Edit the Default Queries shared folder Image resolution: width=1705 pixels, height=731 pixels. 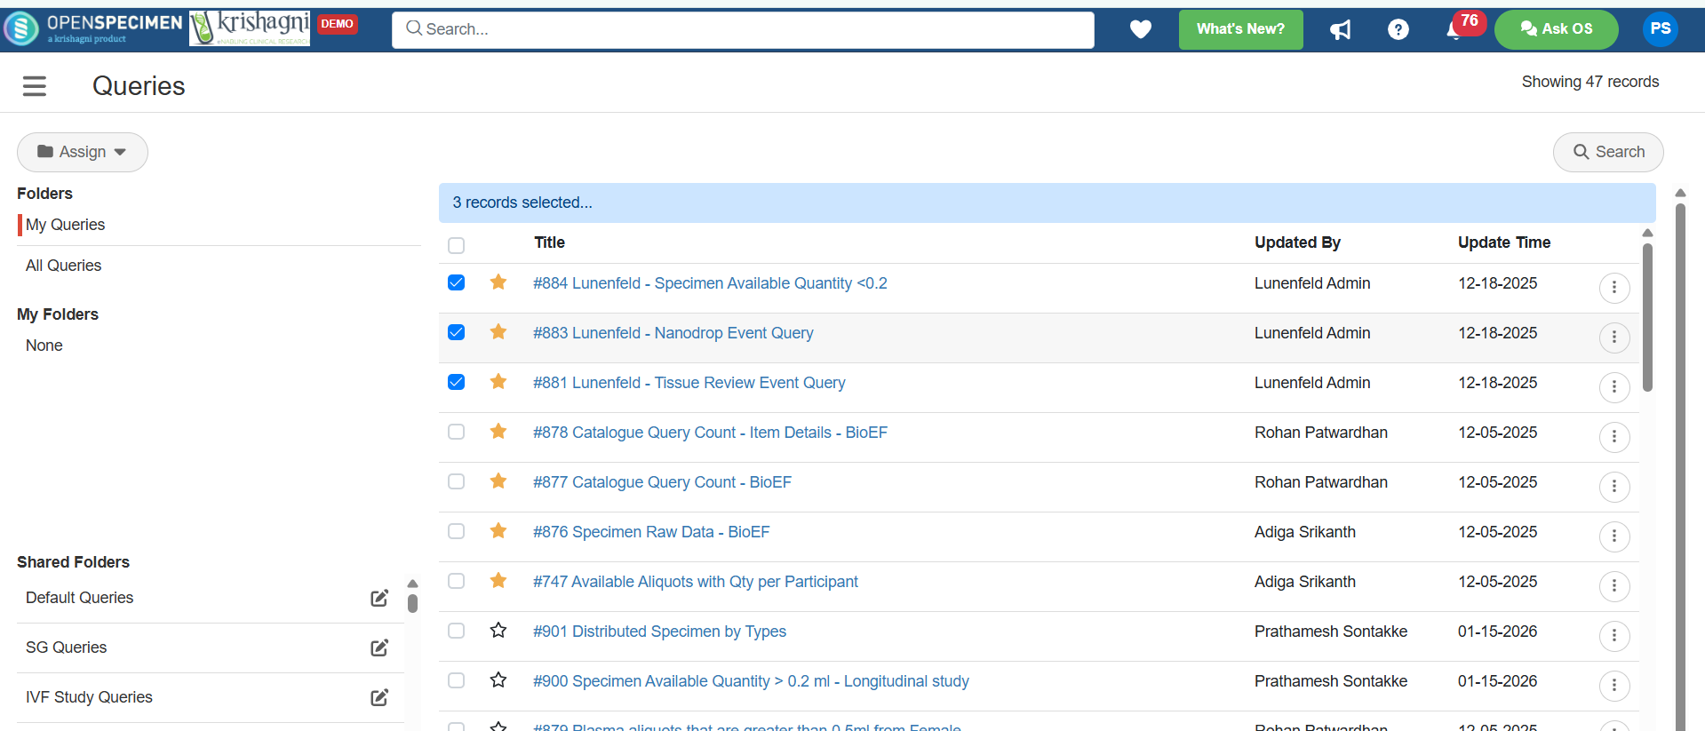click(379, 598)
